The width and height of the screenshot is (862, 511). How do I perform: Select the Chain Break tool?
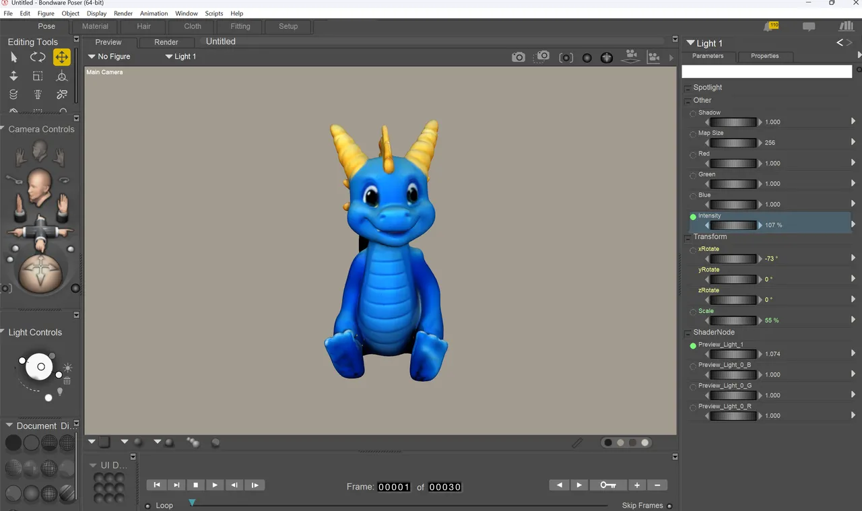point(61,95)
